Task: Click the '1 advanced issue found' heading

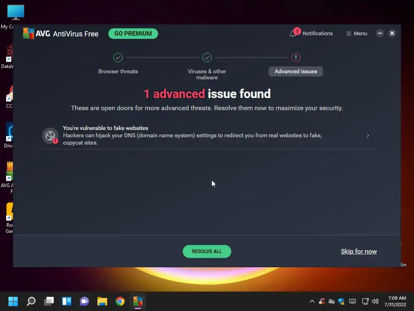Action: 207,94
